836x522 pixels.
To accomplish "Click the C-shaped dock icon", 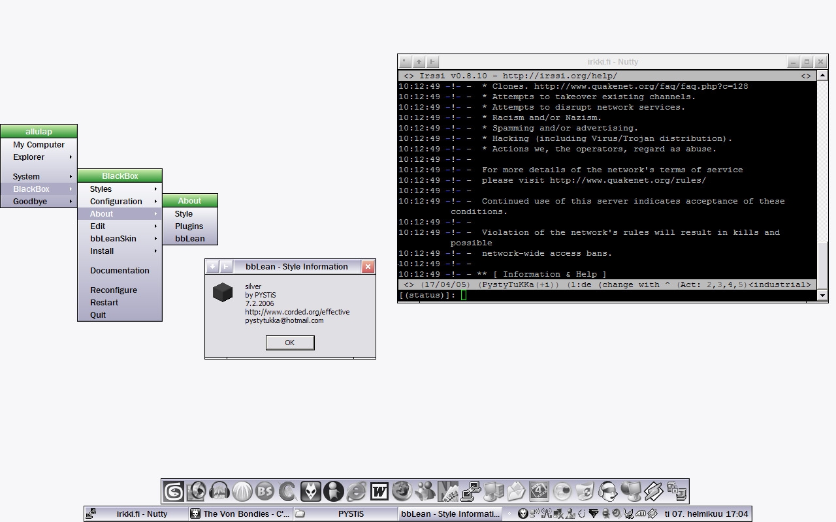I will (x=287, y=491).
